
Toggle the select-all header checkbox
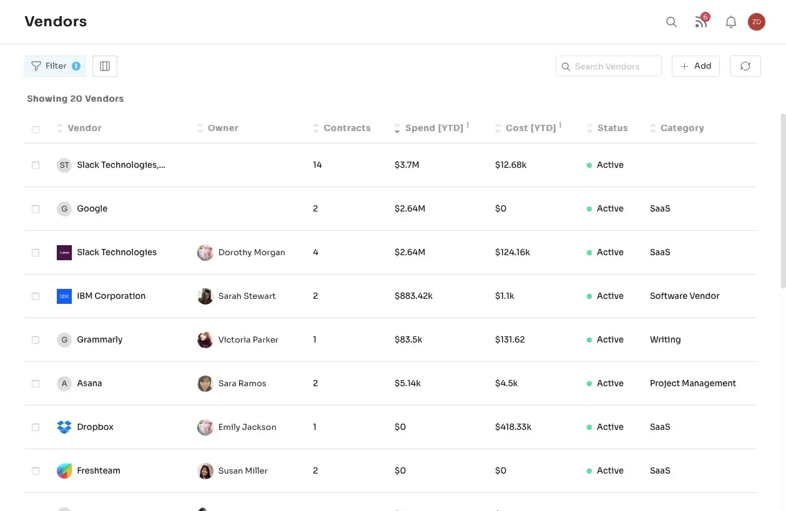(36, 129)
